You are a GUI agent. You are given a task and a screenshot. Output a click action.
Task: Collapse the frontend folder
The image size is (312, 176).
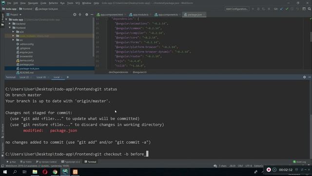(10, 28)
